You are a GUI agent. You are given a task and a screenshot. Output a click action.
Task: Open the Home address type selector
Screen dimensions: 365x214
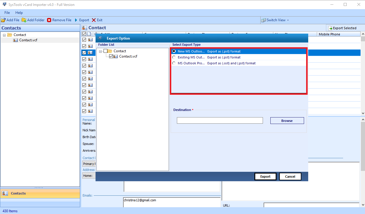89,176
